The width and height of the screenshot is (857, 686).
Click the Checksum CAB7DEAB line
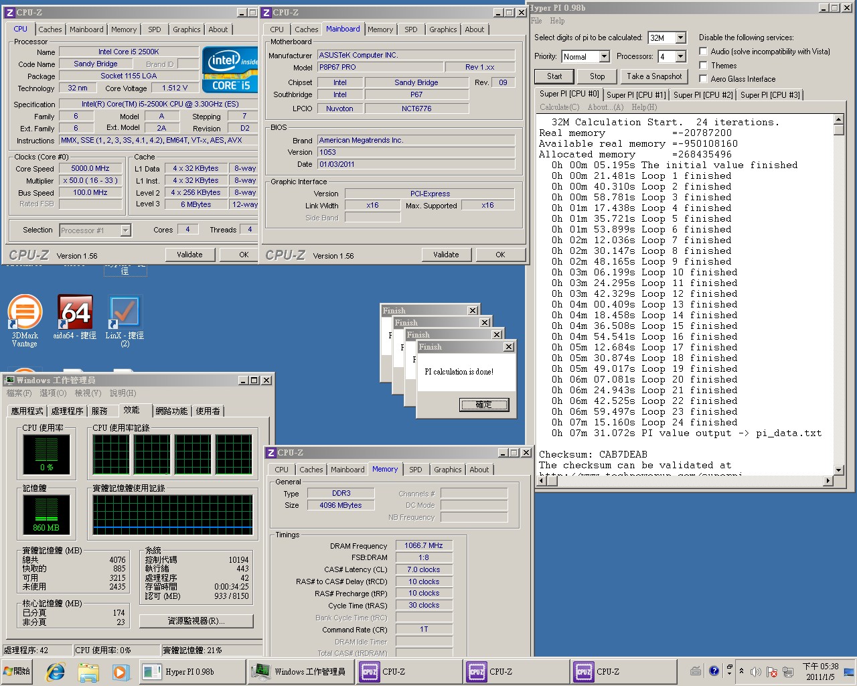click(x=593, y=454)
